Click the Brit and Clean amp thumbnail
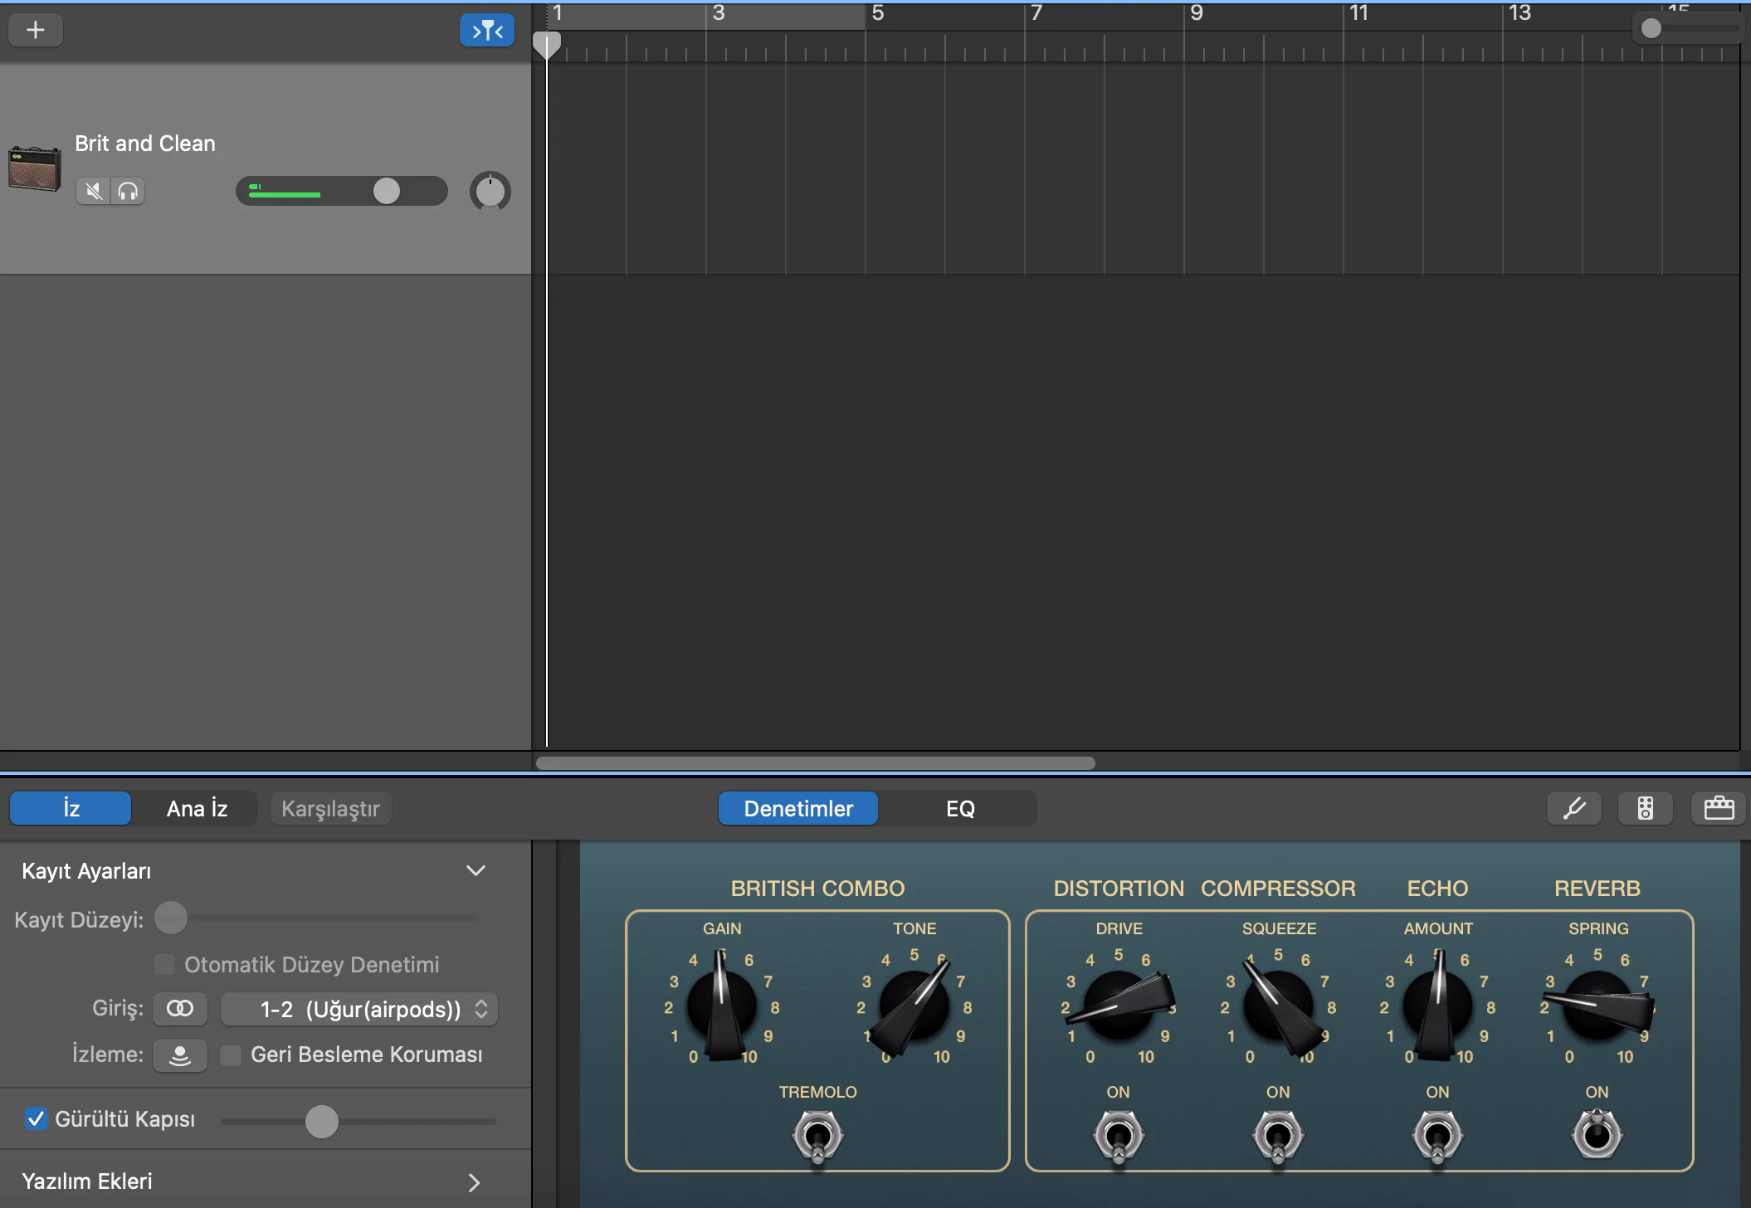The image size is (1751, 1208). 34,168
